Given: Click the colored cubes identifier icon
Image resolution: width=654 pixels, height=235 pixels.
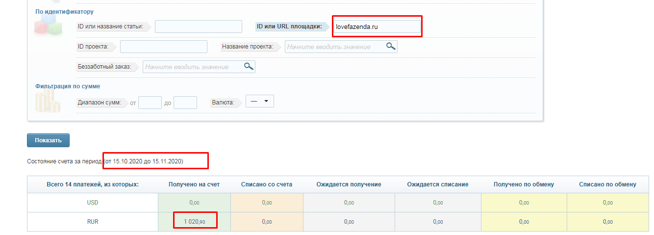Looking at the screenshot, I should point(48,26).
